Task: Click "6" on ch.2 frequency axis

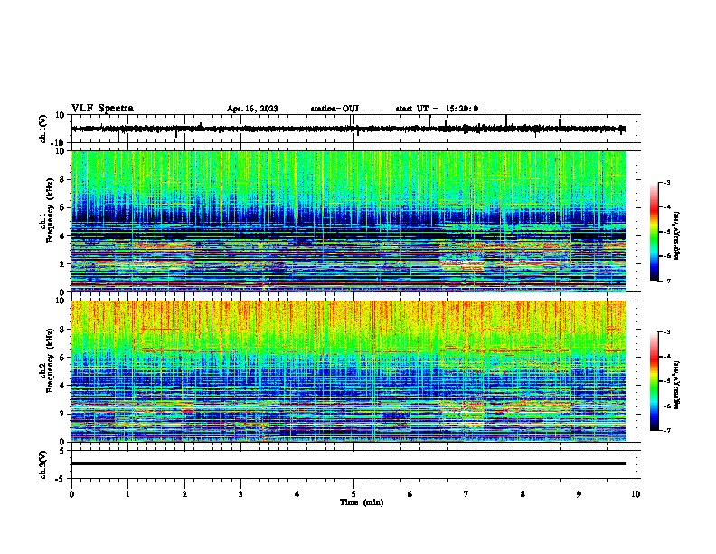Action: (63, 357)
